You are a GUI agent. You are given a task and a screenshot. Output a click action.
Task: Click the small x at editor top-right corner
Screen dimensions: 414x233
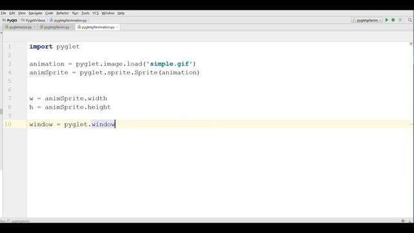click(x=411, y=44)
